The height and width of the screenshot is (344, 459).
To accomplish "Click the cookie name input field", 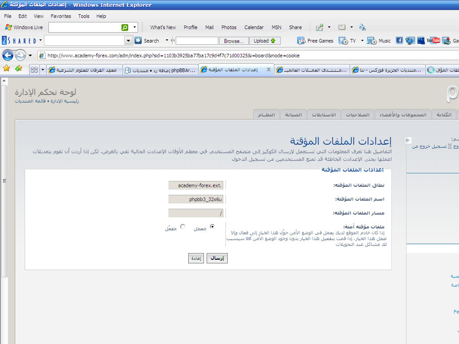I will (196, 199).
